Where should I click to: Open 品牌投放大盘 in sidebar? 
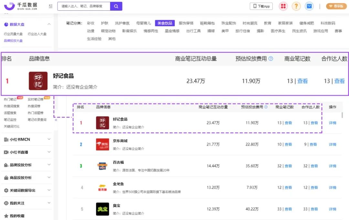13,40
